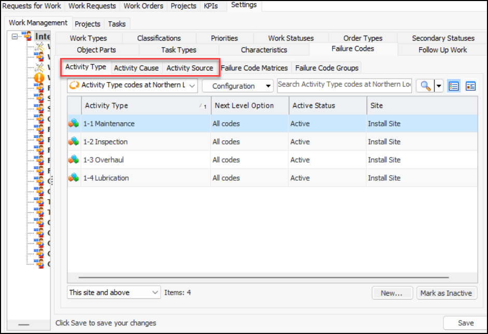
Task: Sort by Active Status column header
Action: (x=328, y=106)
